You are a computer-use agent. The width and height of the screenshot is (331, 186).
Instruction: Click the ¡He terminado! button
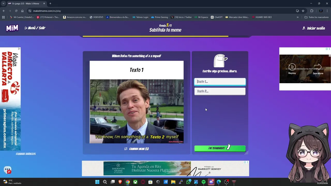tap(220, 148)
